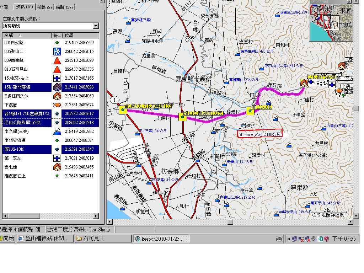This screenshot has height=273, width=364.
Task: Sort waypoints by 位置 column header
Action: coord(80,35)
